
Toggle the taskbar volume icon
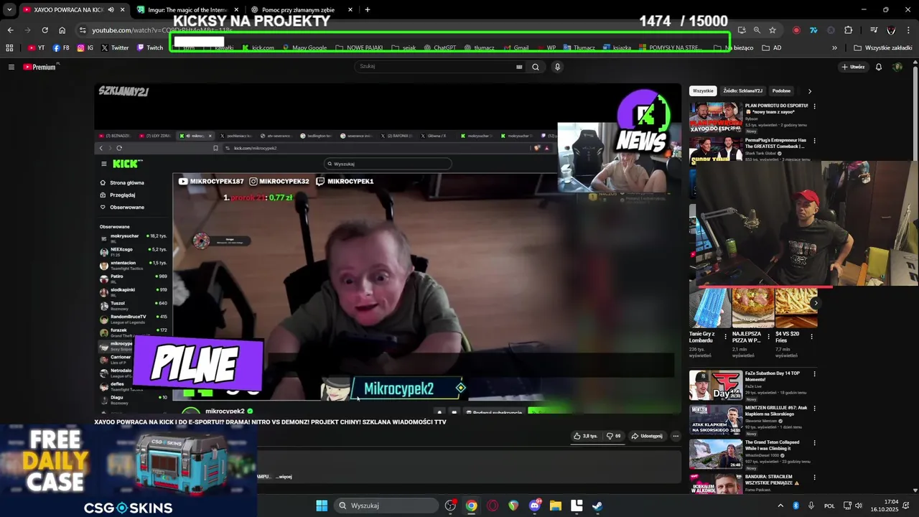858,506
